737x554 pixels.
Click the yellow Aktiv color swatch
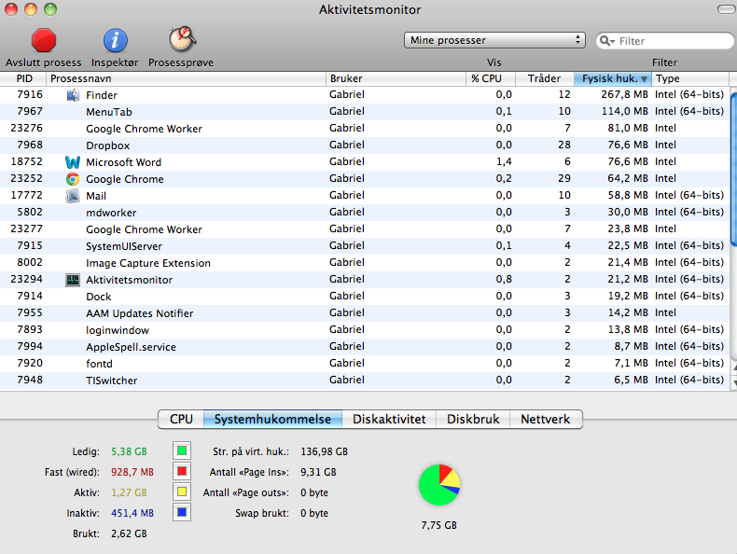182,492
